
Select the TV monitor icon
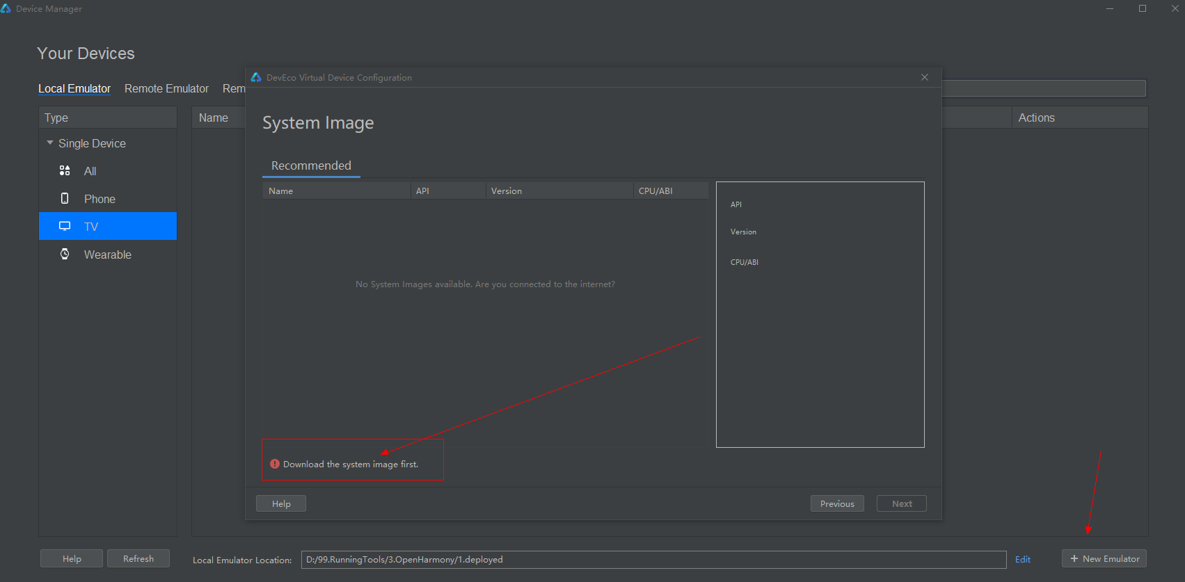[x=65, y=226]
